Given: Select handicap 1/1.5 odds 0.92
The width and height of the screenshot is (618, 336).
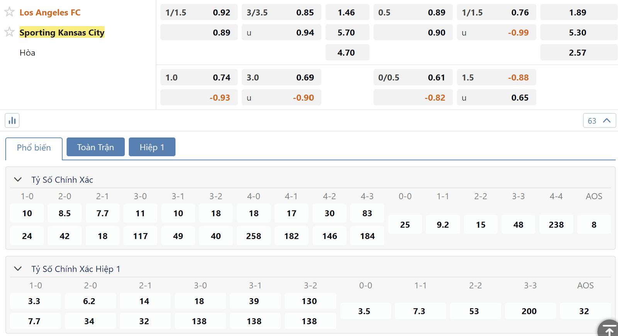Looking at the screenshot, I should (199, 12).
